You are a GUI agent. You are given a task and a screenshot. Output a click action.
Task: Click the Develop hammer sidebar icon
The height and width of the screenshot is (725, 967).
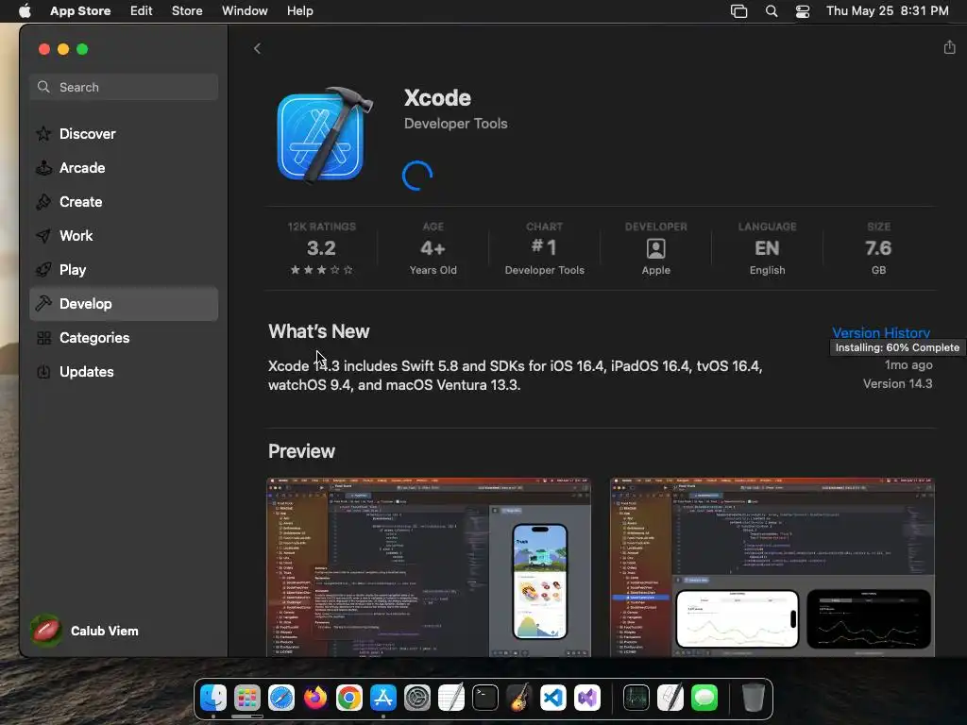point(43,303)
